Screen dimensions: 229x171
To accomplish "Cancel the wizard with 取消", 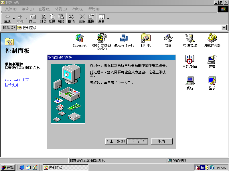I will (162, 141).
